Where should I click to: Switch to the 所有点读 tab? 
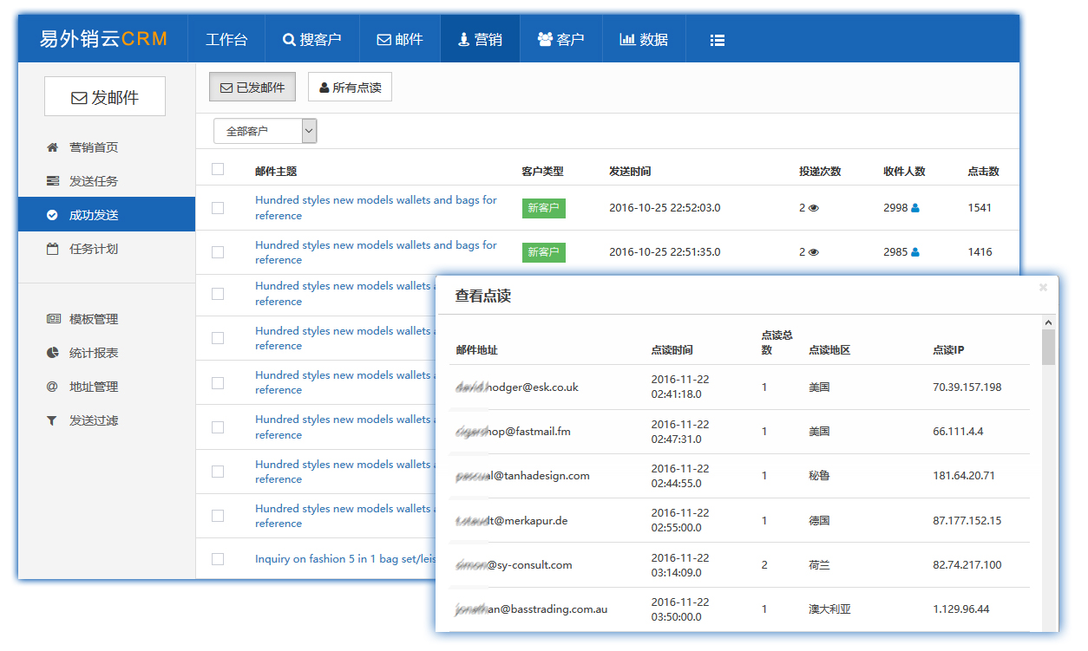point(350,88)
